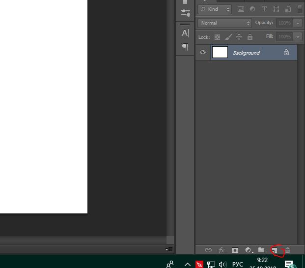Open the Kind filter dropdown
Image resolution: width=305 pixels, height=268 pixels.
(215, 9)
